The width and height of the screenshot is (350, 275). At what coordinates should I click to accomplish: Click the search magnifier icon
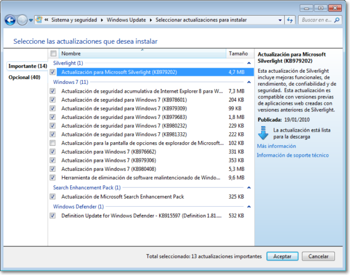point(337,20)
